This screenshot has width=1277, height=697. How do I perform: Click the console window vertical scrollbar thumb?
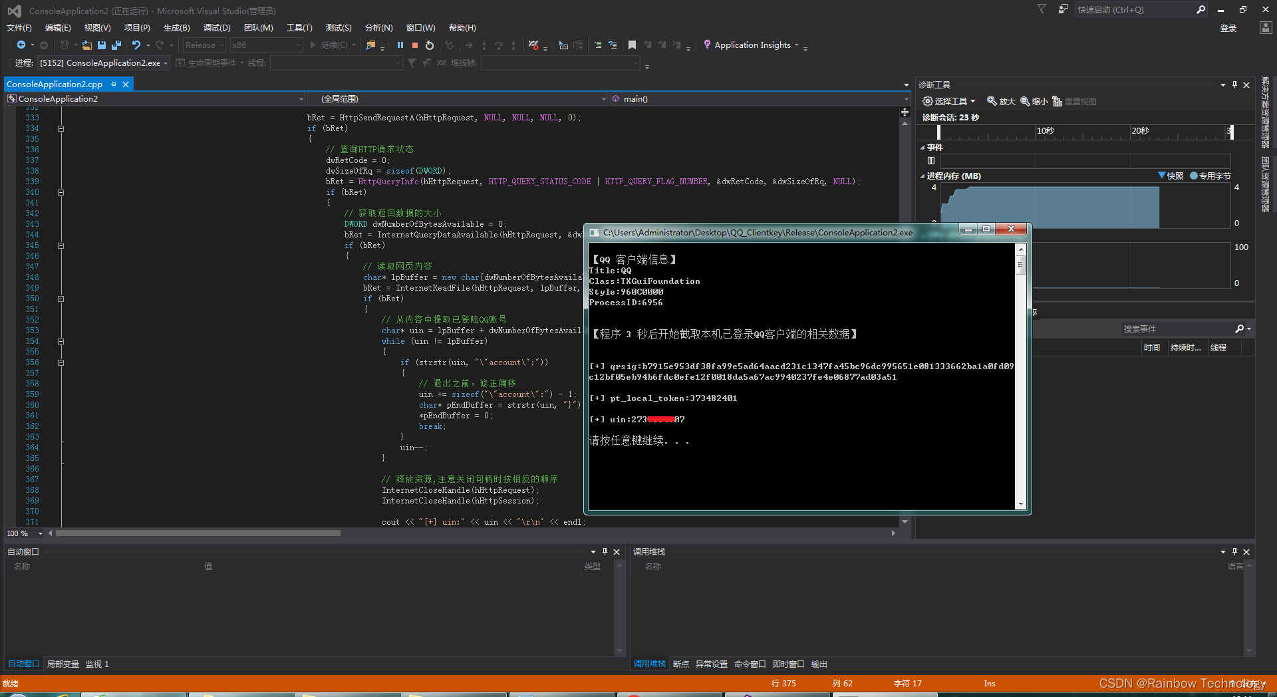coord(1021,265)
